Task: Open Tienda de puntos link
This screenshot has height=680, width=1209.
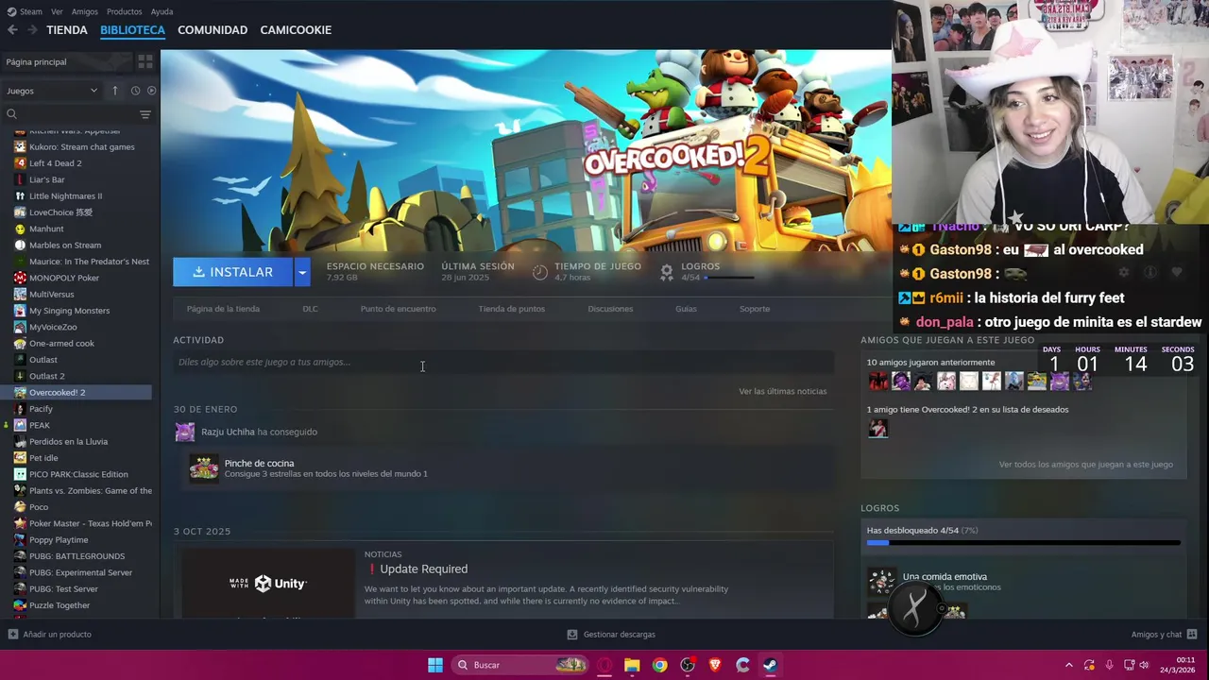Action: click(511, 309)
